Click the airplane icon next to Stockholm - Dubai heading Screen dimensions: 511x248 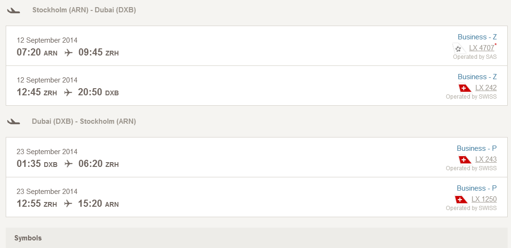point(13,10)
